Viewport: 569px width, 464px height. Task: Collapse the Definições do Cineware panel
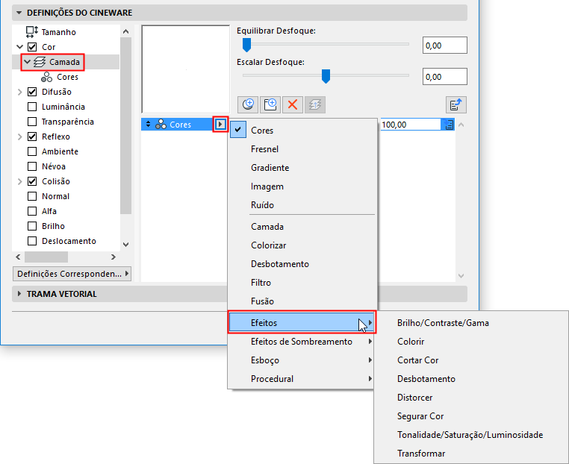pyautogui.click(x=19, y=13)
